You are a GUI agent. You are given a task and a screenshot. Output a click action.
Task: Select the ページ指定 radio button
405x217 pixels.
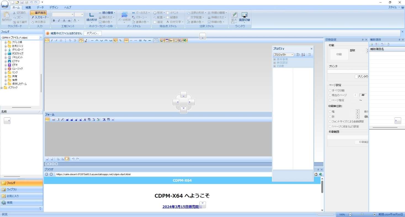[x=330, y=100]
